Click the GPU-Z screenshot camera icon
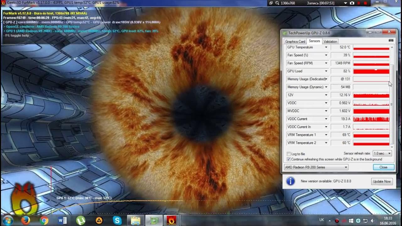The image size is (402, 226). (391, 40)
